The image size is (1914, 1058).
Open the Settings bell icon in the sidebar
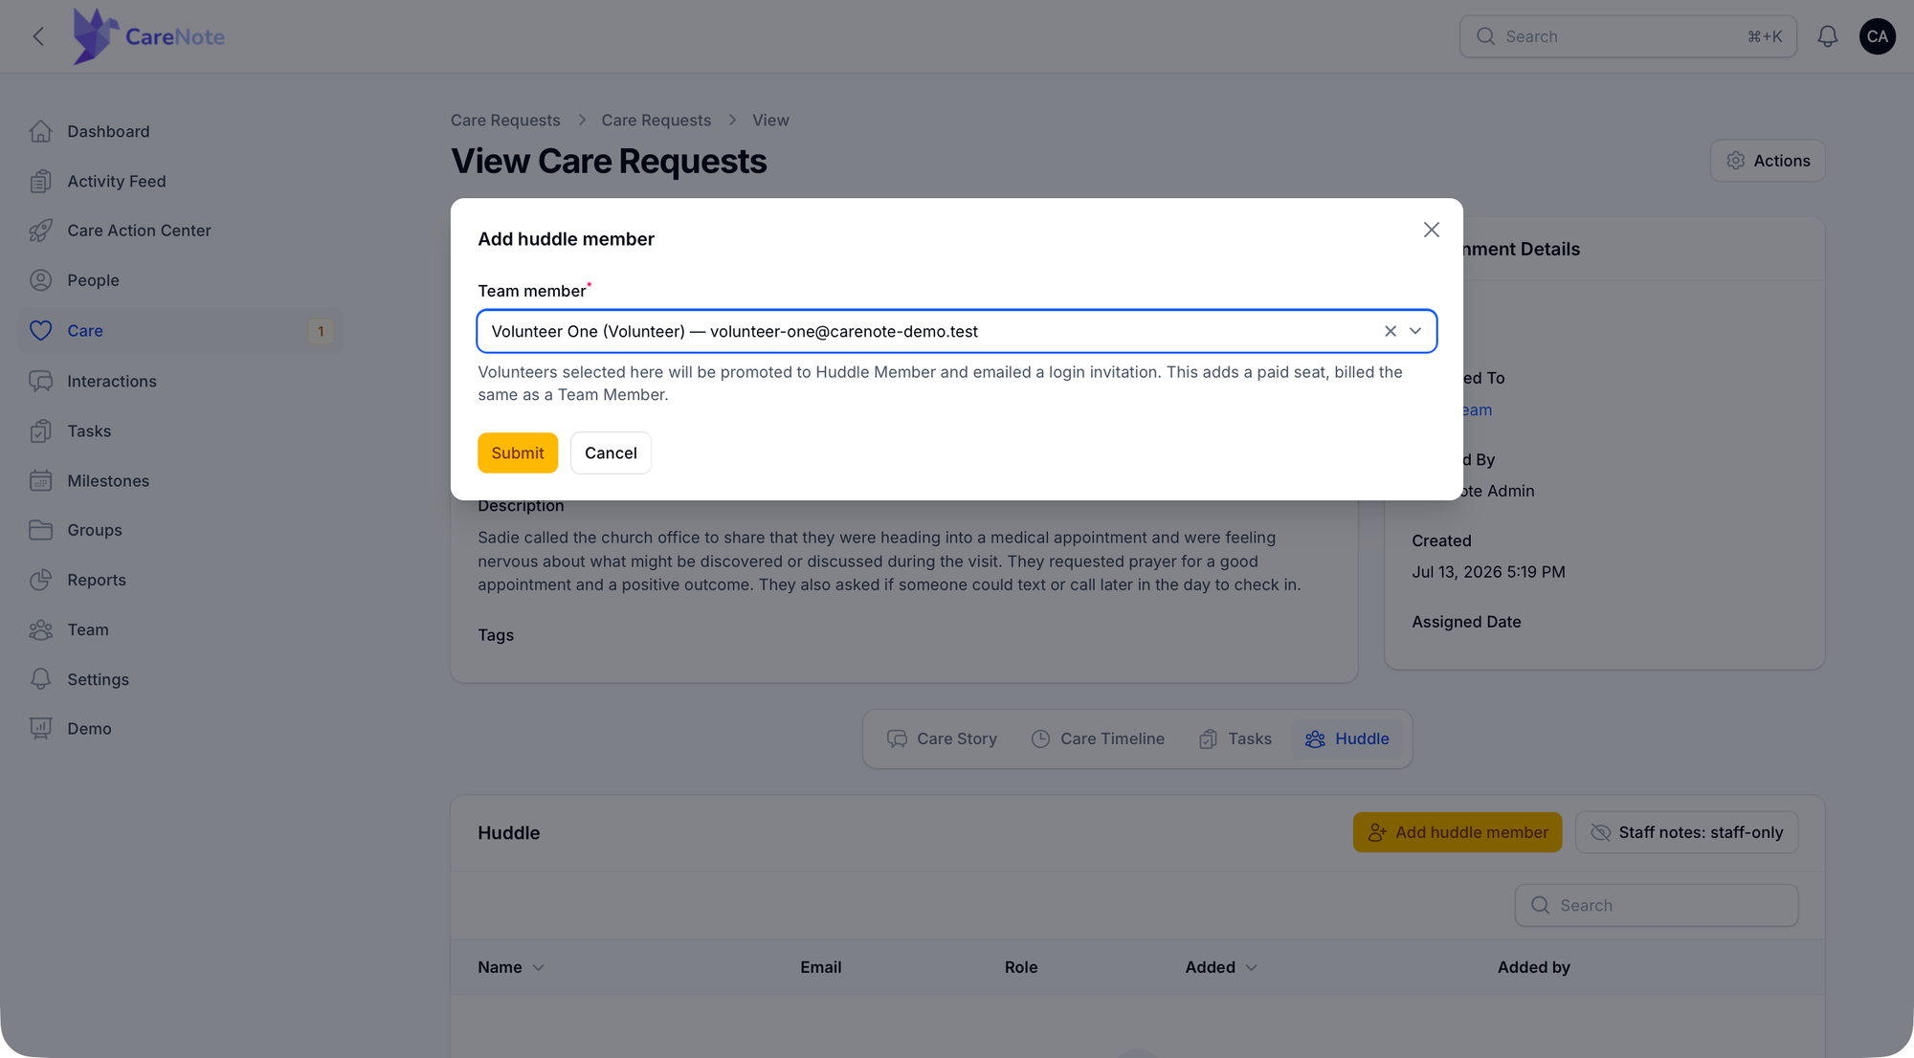point(40,679)
